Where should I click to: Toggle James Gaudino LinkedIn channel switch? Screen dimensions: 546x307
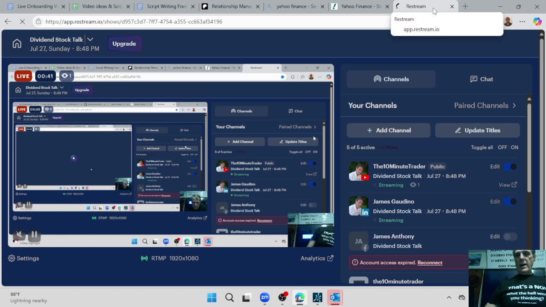click(510, 202)
